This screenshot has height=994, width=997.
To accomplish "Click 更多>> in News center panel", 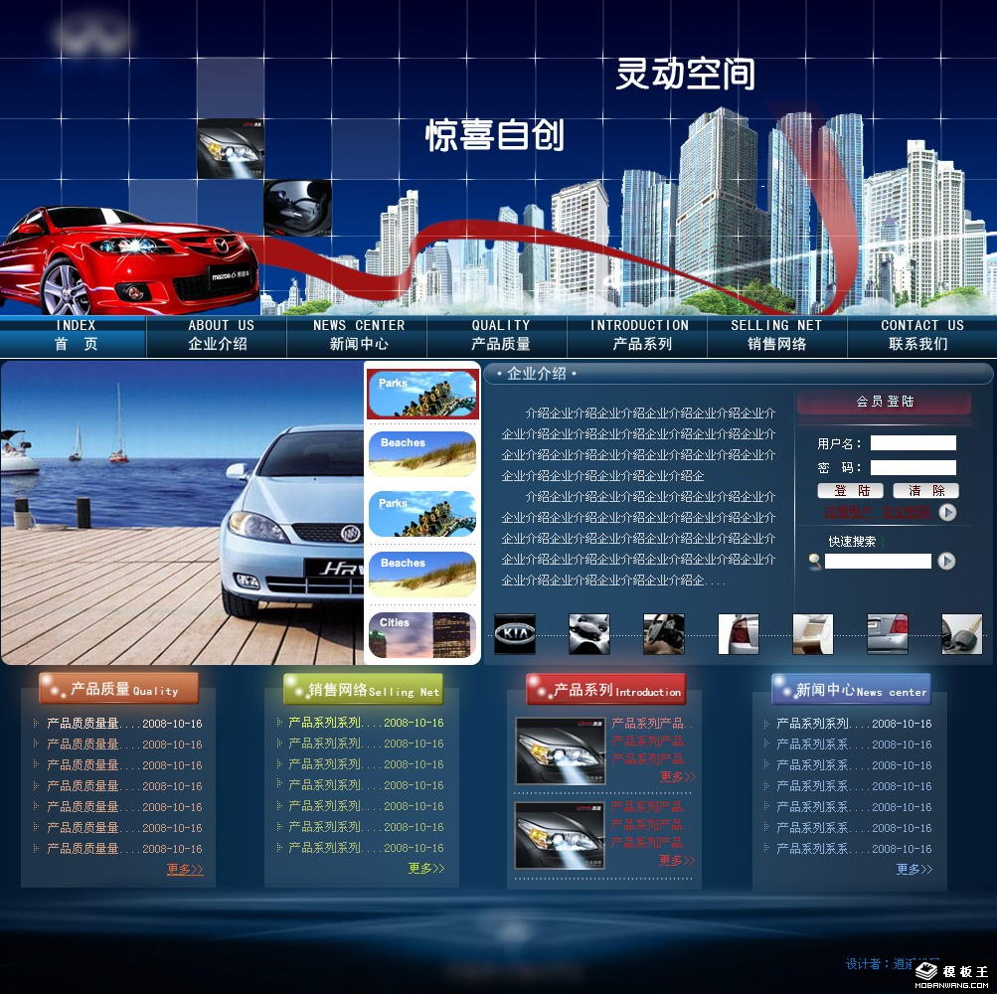I will click(914, 869).
